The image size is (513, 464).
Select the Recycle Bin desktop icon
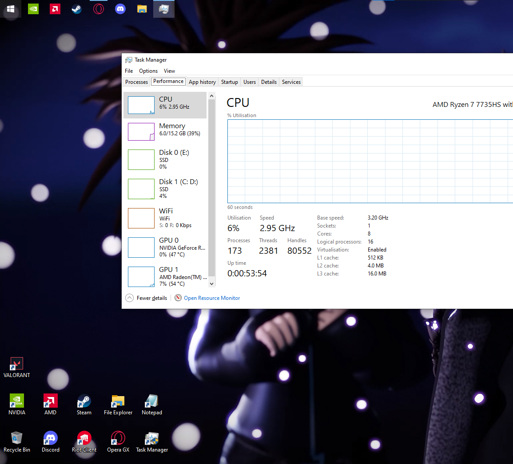click(x=17, y=442)
